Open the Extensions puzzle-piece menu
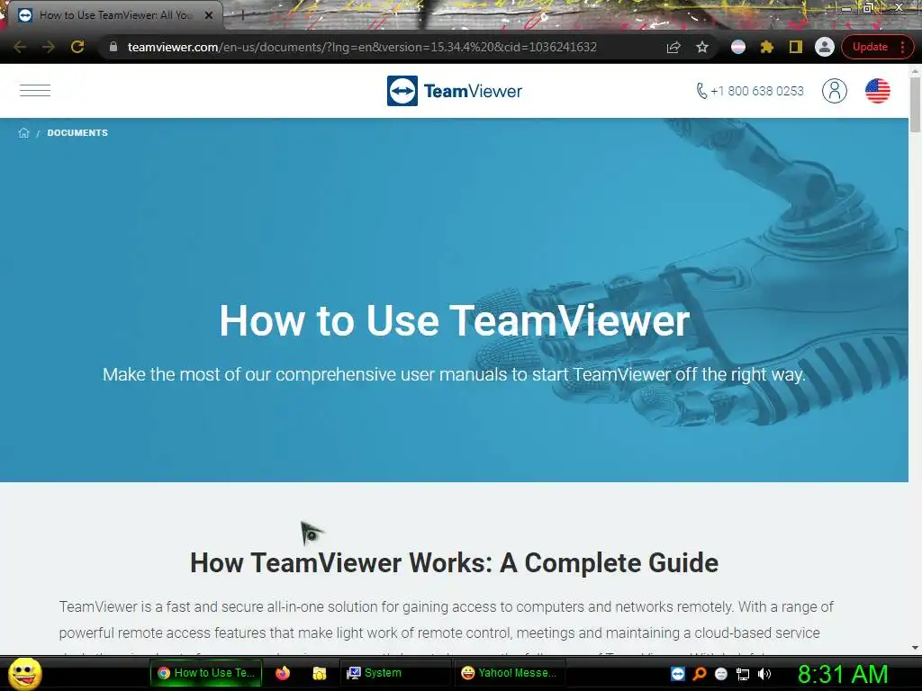Viewport: 922px width, 691px height. pos(767,47)
